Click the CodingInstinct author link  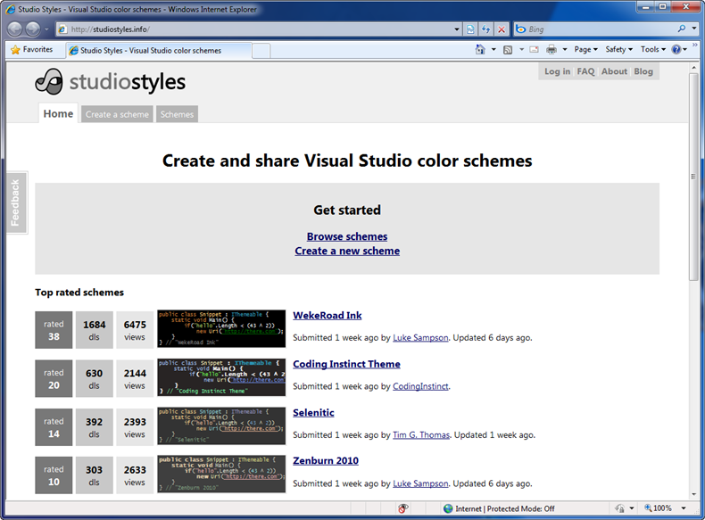click(420, 386)
